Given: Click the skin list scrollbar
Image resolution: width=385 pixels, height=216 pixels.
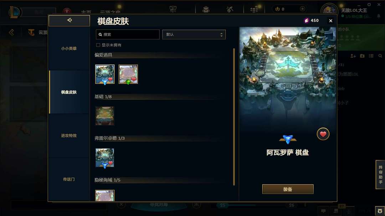Looking at the screenshot, I should pos(234,117).
